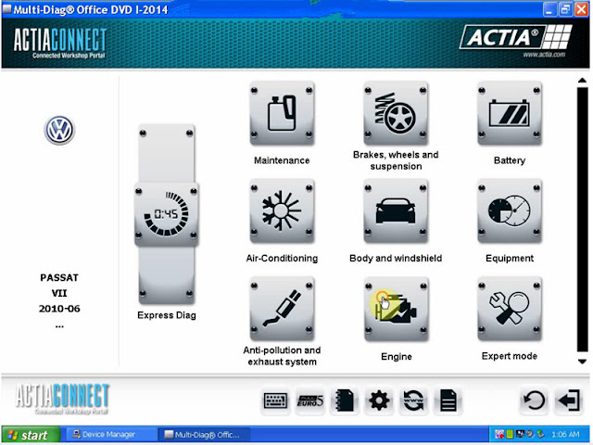Open the virtual keyboard icon
This screenshot has width=593, height=445.
[x=275, y=400]
